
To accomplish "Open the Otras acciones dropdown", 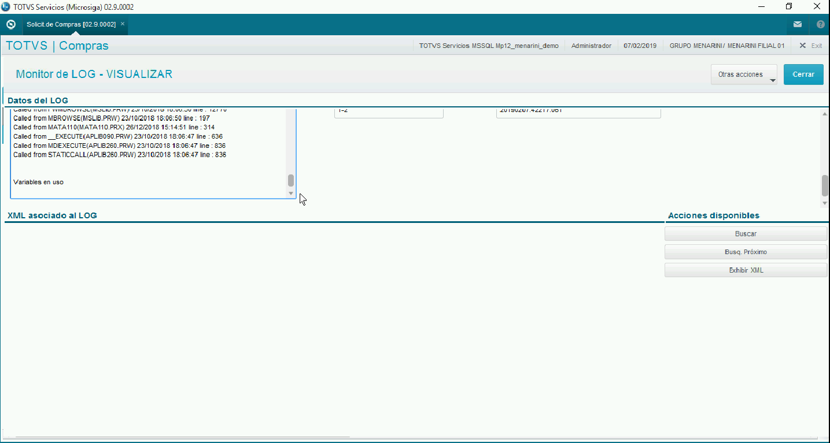I will (x=744, y=75).
